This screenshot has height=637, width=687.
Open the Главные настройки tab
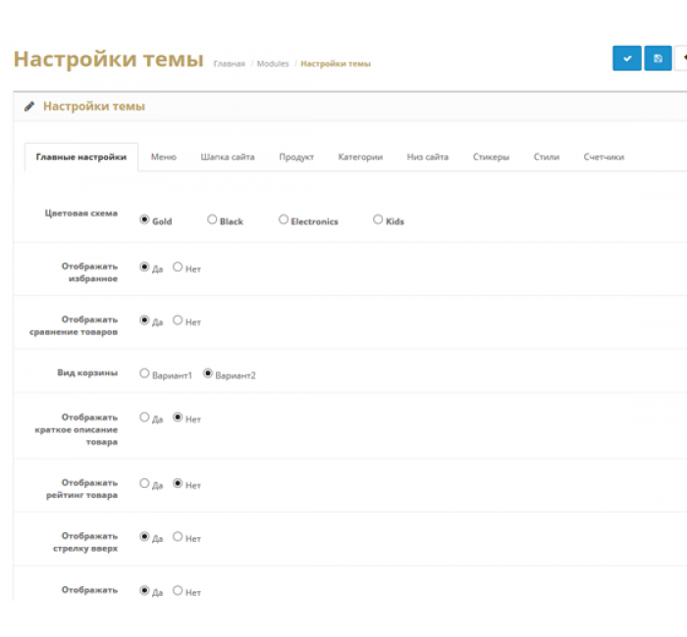coord(81,157)
